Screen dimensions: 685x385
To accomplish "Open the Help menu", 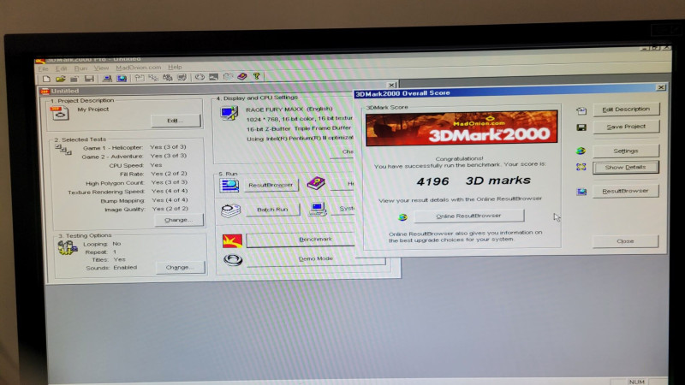I will [175, 68].
